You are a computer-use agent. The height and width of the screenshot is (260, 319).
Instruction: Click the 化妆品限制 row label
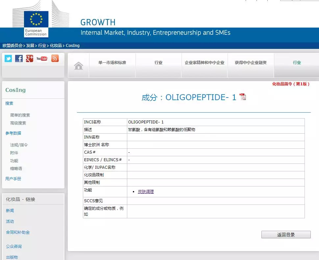[94, 175]
